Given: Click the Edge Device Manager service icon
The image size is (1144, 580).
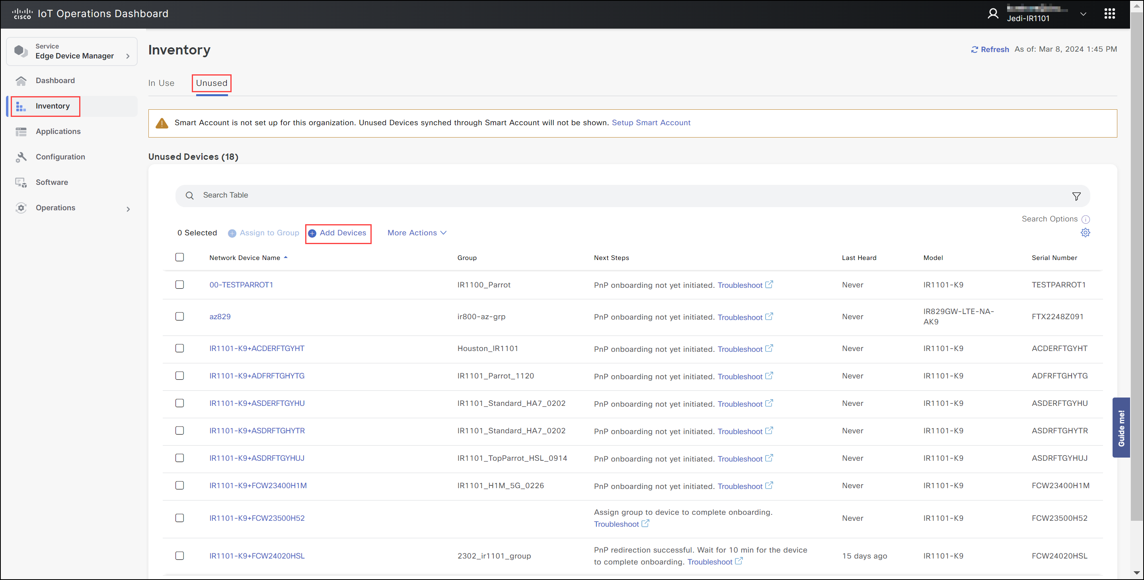Looking at the screenshot, I should pos(21,51).
